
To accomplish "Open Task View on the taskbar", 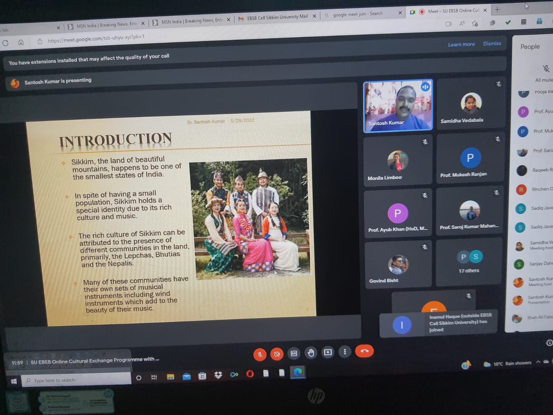I will click(154, 377).
